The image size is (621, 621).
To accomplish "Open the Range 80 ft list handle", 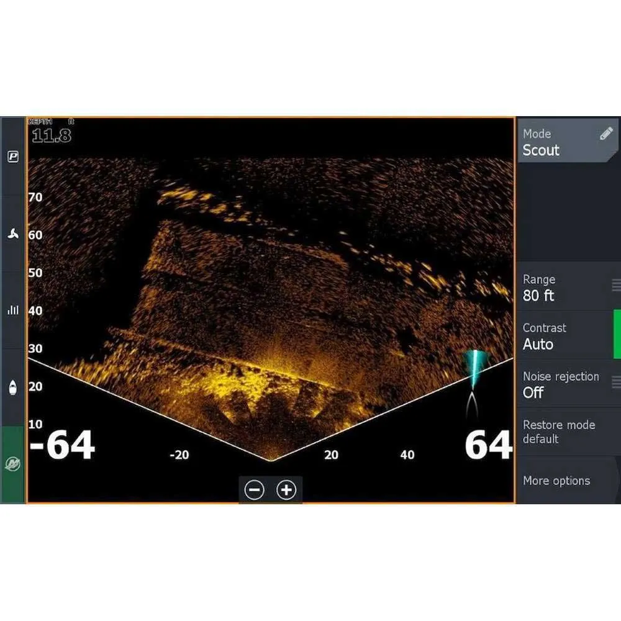I will [x=615, y=285].
